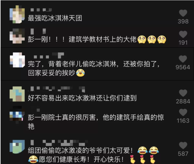
Task: Open avatar of 组团偷偷吃冰激凌 commenter
Action: pyautogui.click(x=17, y=147)
